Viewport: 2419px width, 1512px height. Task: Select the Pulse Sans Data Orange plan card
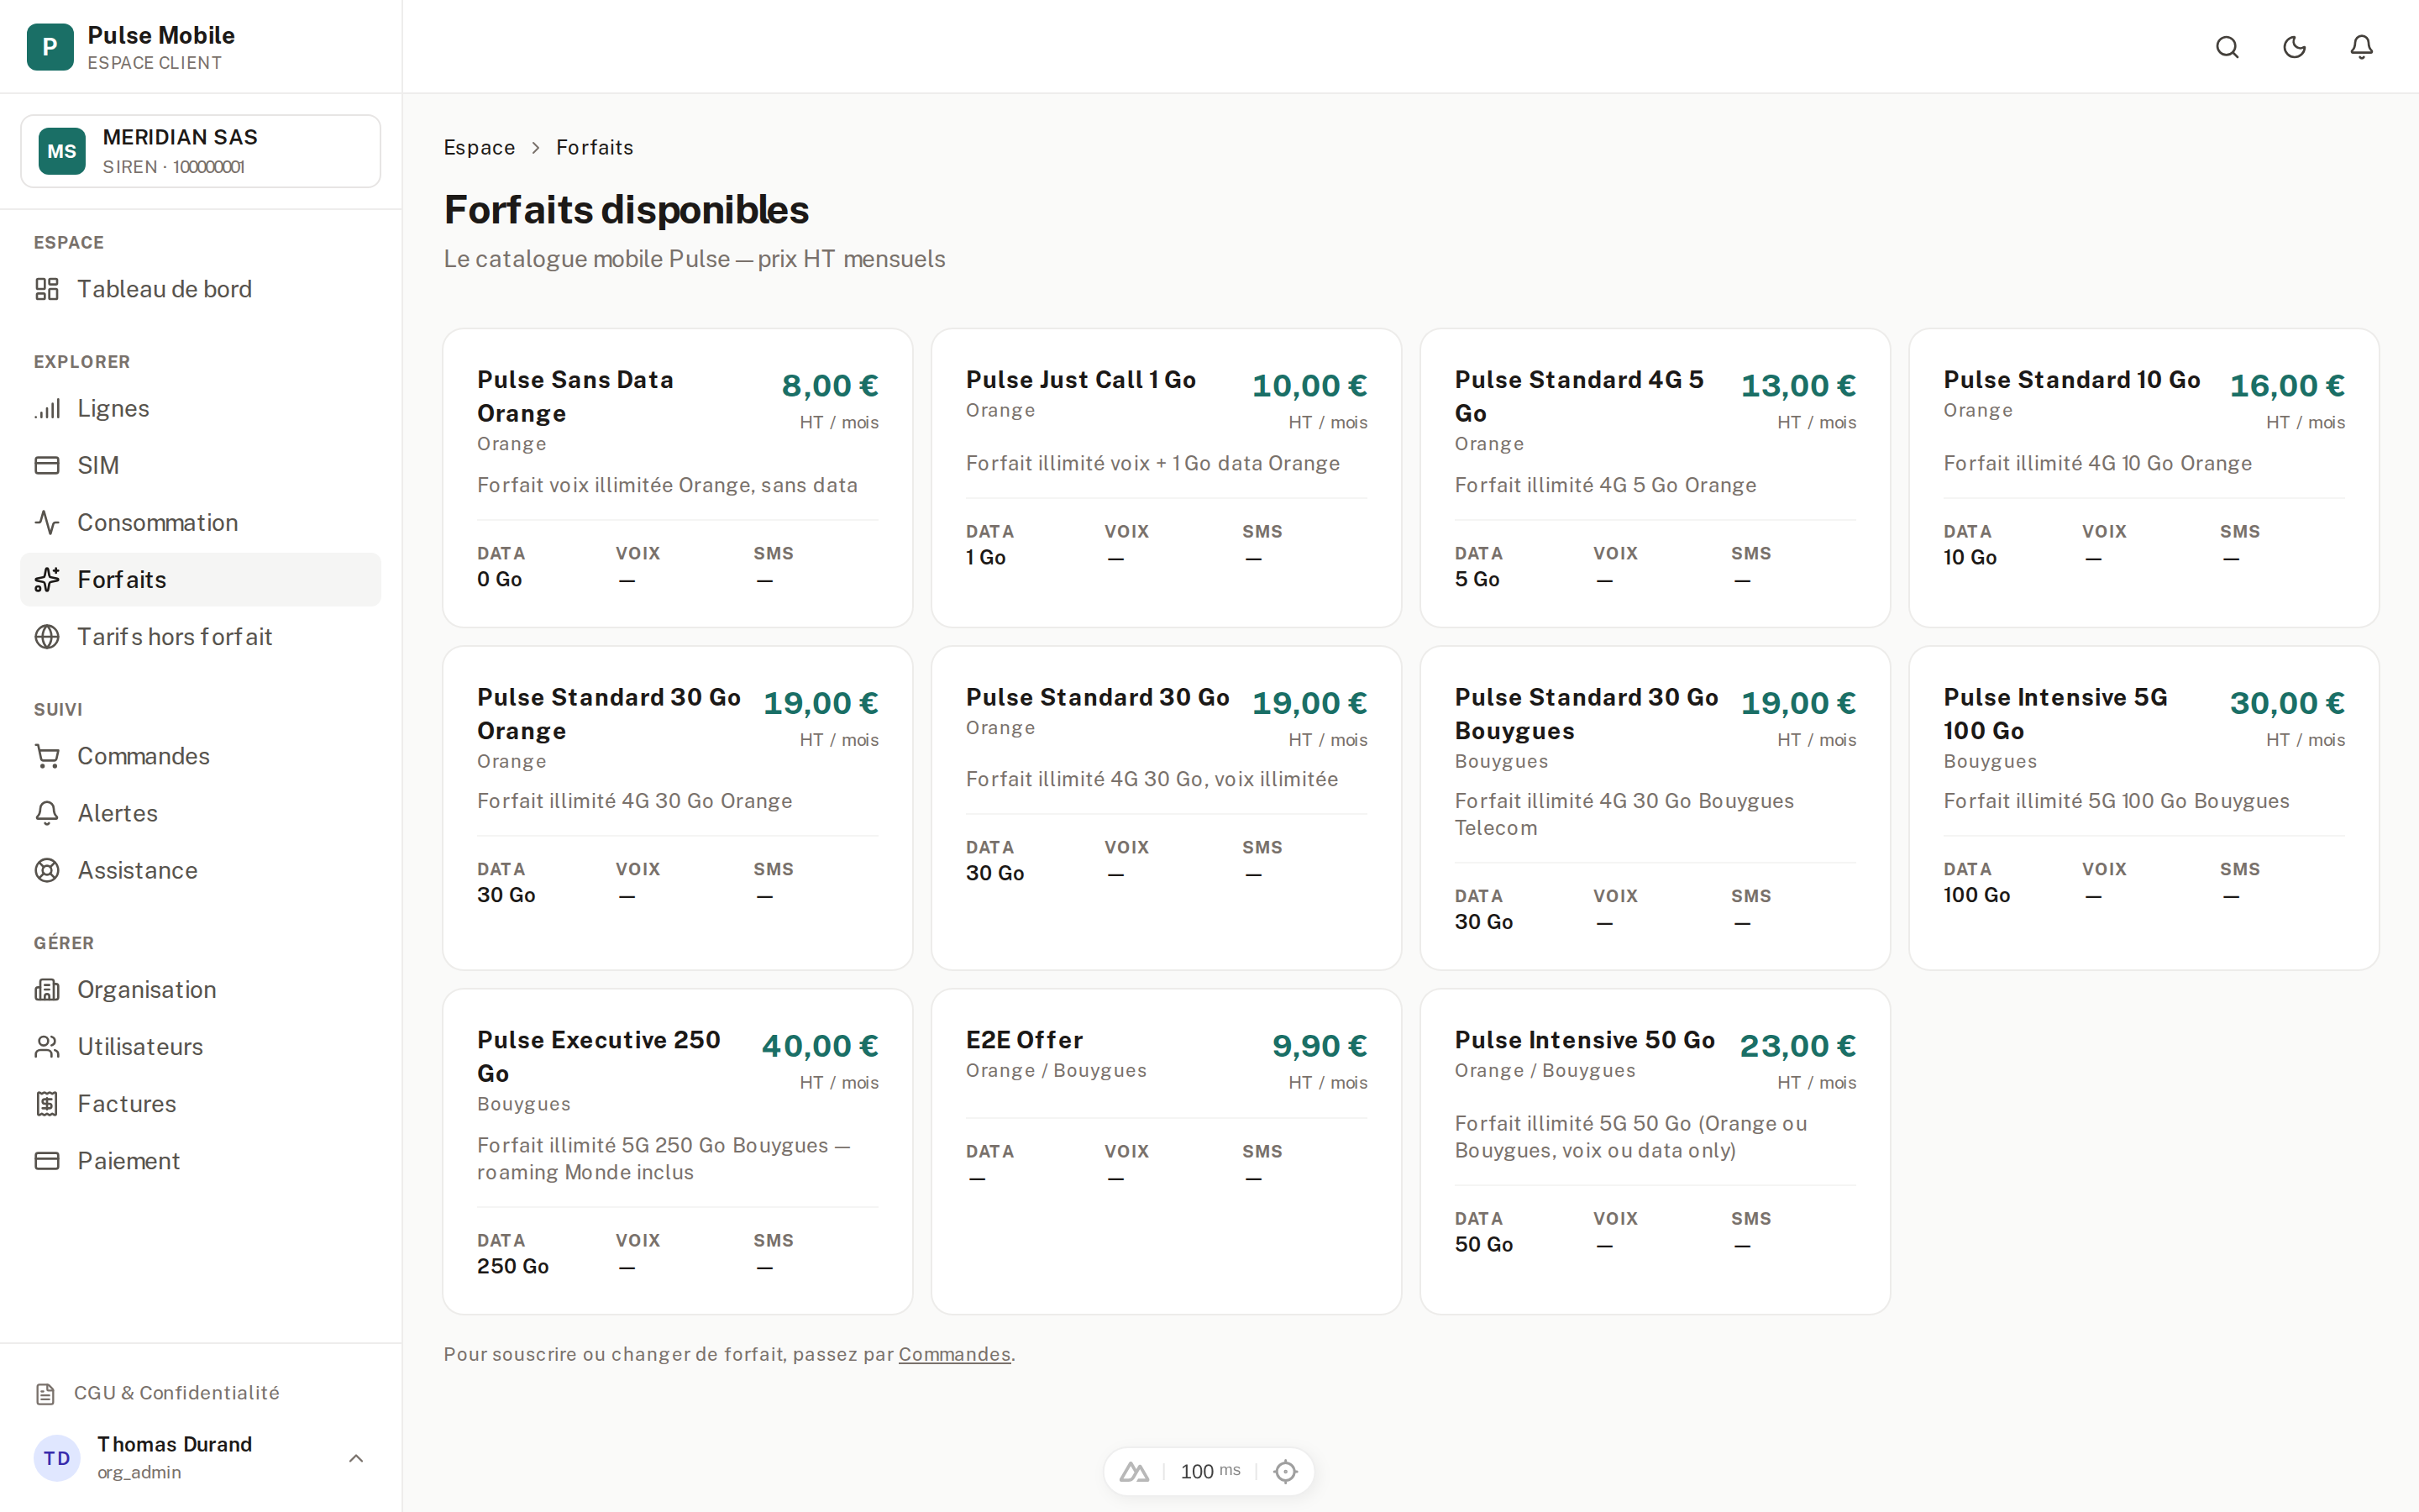(677, 478)
